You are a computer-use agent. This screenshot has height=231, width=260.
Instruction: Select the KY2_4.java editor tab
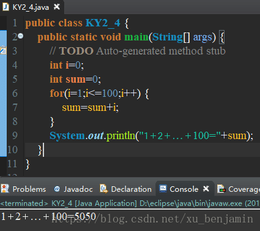(x=31, y=7)
